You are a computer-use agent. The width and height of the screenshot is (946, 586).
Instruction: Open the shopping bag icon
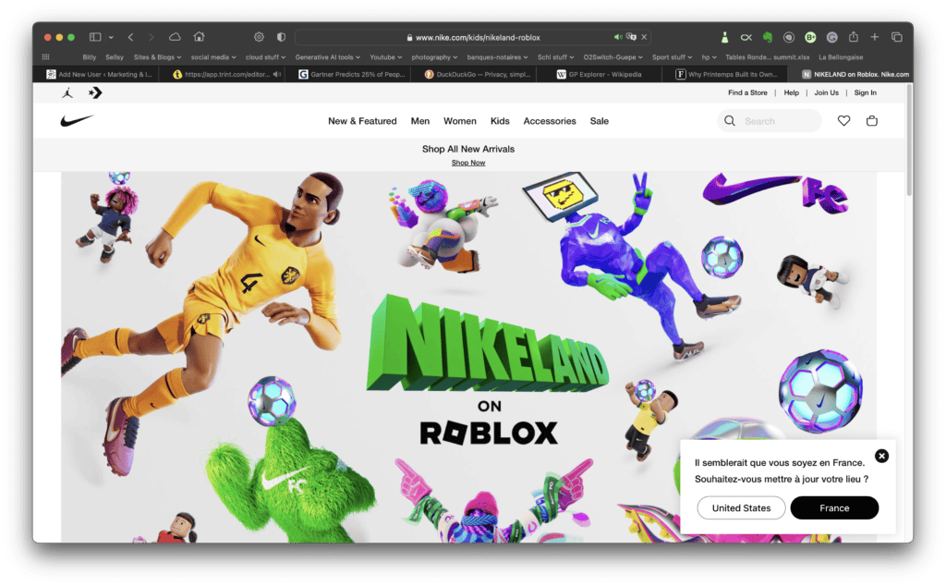tap(872, 121)
